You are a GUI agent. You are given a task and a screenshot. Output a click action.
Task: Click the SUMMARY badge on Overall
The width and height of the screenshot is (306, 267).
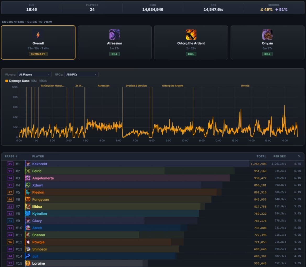(x=38, y=54)
